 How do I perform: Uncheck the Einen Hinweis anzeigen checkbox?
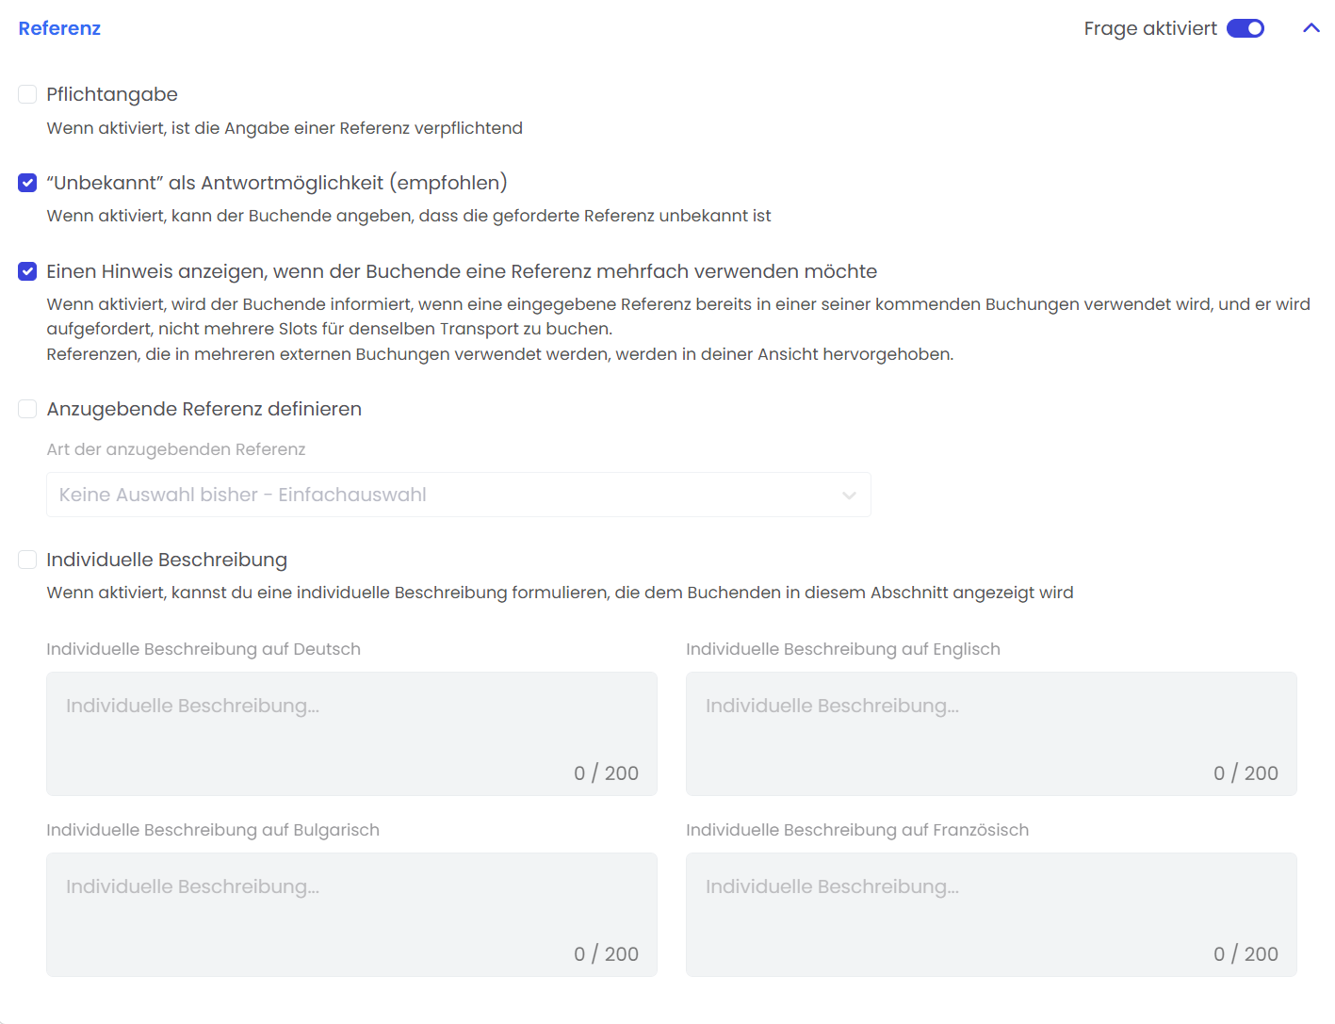27,271
